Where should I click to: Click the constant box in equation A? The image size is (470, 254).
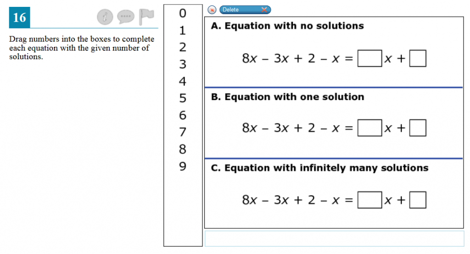click(x=418, y=59)
